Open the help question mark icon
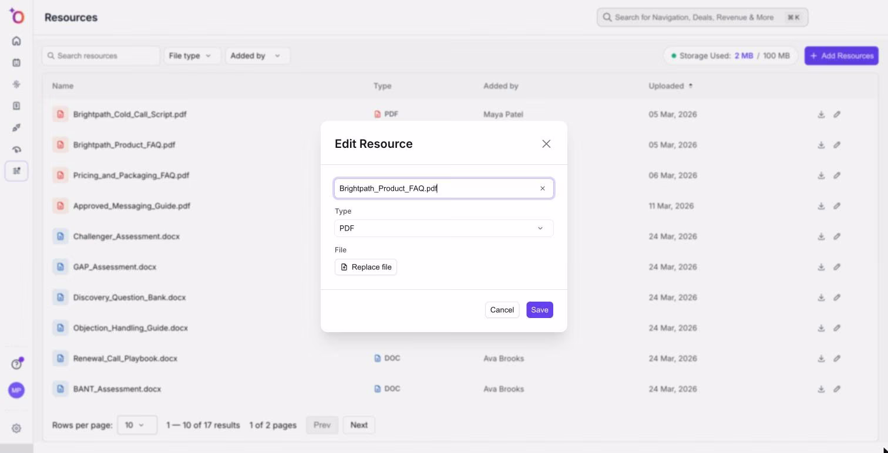Viewport: 888px width, 453px height. [16, 364]
